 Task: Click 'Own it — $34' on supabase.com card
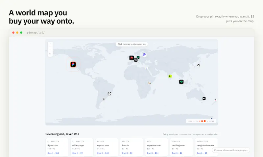pyautogui.click(x=153, y=153)
